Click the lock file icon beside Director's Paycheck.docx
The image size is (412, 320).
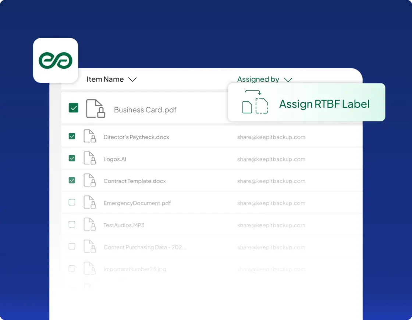(89, 136)
